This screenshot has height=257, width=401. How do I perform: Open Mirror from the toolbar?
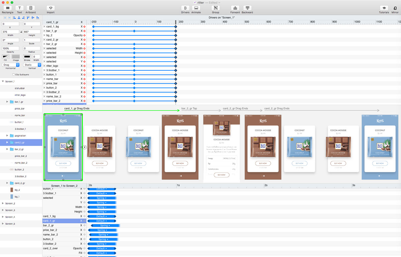(x=396, y=7)
